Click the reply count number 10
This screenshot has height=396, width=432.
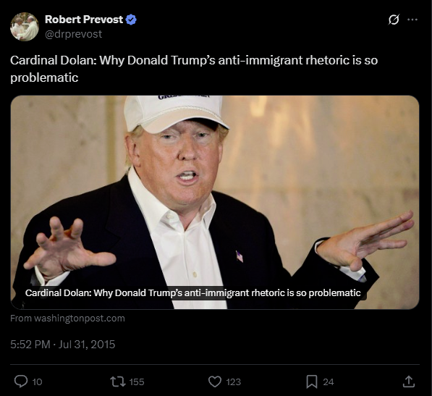[x=37, y=382]
